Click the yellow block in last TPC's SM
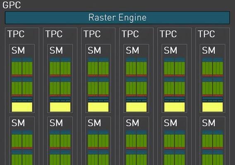235x165 pixels. (x=213, y=107)
